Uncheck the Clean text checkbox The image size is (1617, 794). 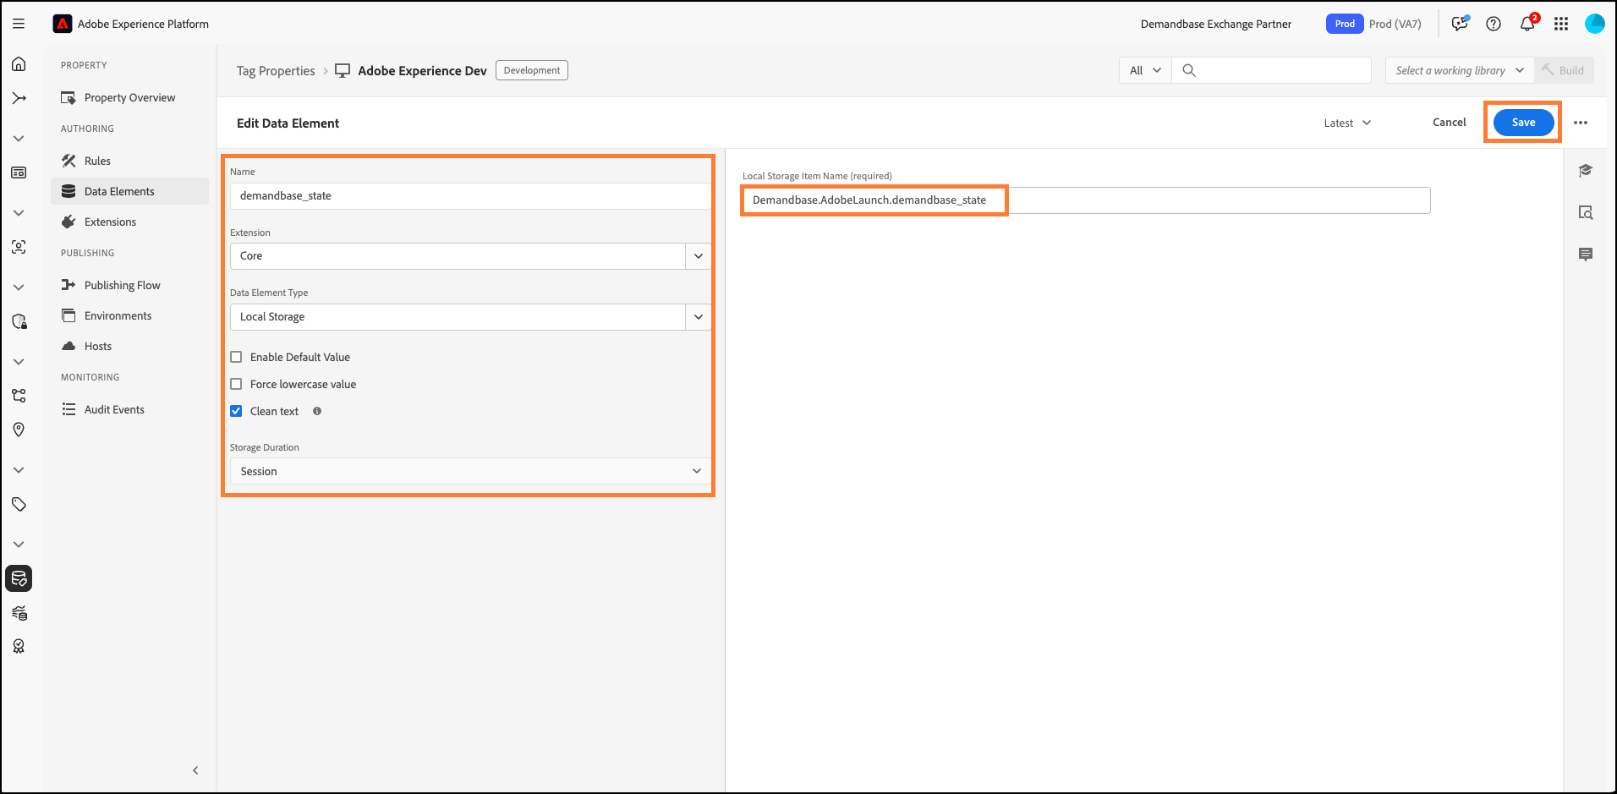pyautogui.click(x=237, y=411)
